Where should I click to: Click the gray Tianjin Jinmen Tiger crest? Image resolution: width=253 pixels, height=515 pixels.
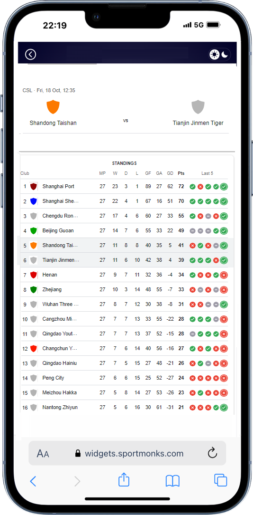pyautogui.click(x=198, y=107)
